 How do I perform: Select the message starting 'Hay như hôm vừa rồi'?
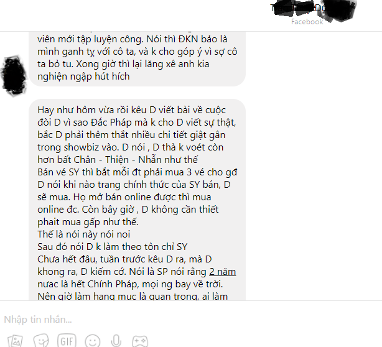click(x=137, y=200)
